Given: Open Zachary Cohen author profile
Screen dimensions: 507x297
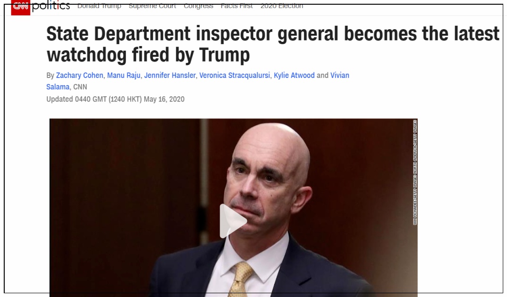Looking at the screenshot, I should pos(79,75).
